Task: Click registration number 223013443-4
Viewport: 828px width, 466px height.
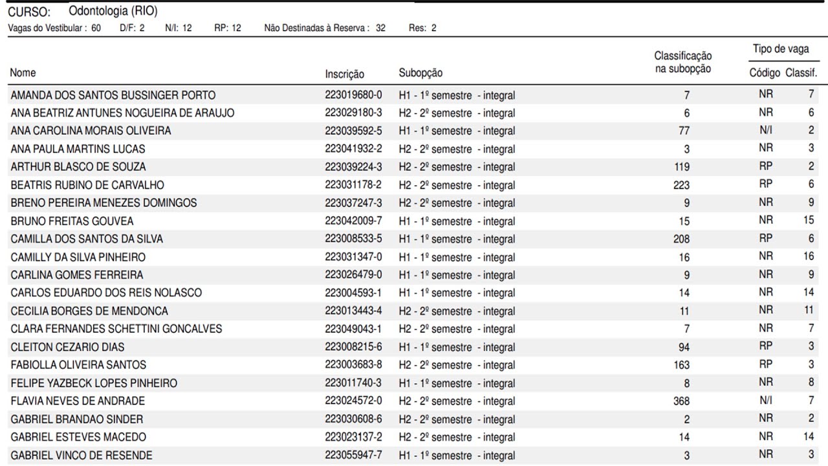Action: (353, 311)
